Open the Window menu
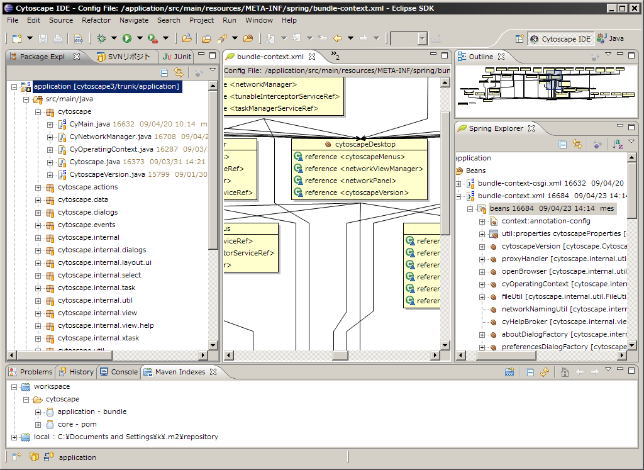644x470 pixels. pyautogui.click(x=259, y=20)
